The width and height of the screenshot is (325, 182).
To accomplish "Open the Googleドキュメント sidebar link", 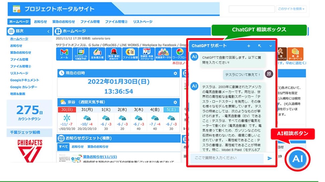I will pos(24,80).
